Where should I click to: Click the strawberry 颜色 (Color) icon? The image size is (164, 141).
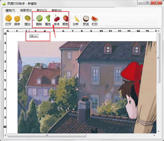tap(66, 20)
